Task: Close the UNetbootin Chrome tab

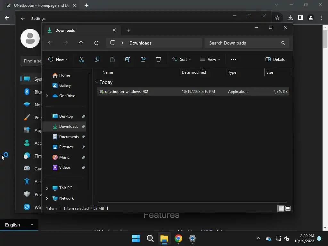Action: [74, 5]
